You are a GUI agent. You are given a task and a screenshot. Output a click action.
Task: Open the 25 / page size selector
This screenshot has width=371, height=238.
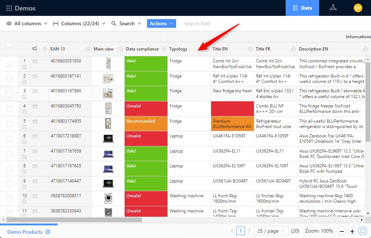pos(271,231)
